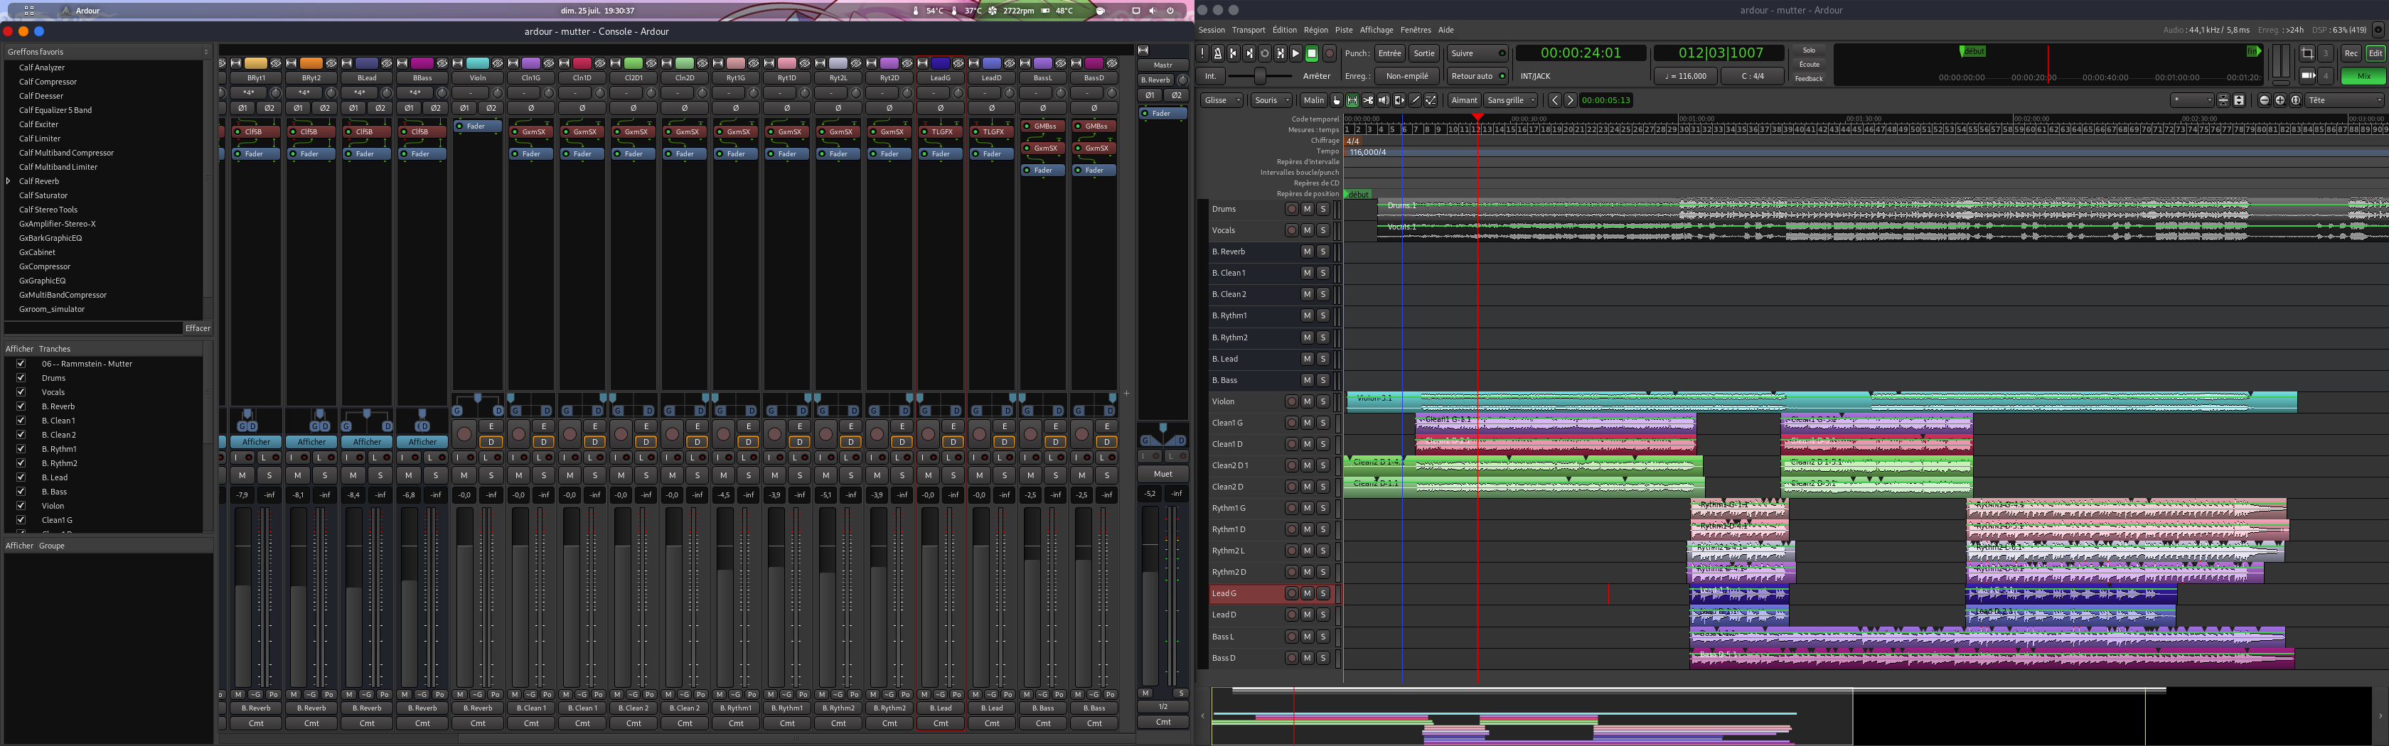Screen dimensions: 2389x746
Task: Open the Glisse edit mode dropdown
Action: tap(1222, 100)
